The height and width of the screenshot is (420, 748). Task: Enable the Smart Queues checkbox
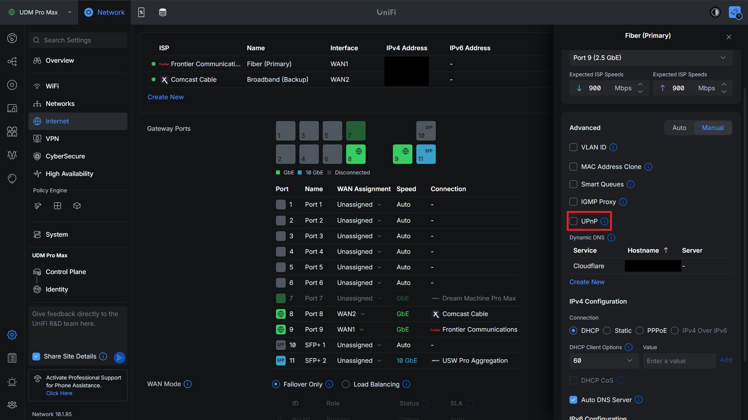click(573, 184)
